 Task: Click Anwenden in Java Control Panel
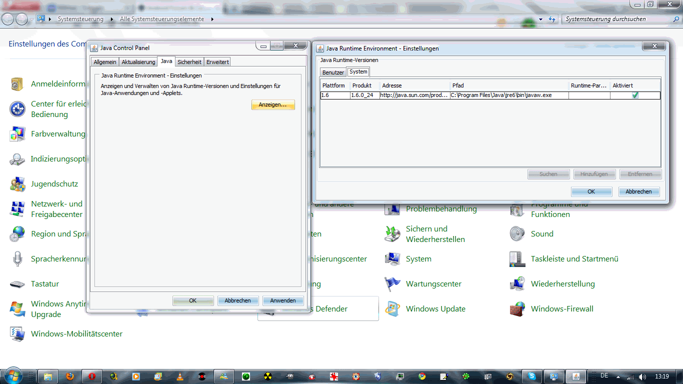[283, 300]
